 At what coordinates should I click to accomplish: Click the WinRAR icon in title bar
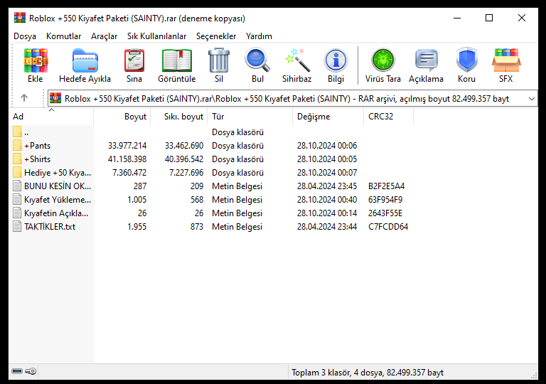click(x=20, y=18)
